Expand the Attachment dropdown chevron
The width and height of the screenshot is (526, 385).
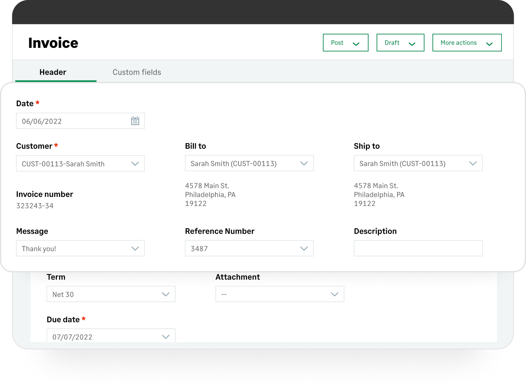click(334, 294)
